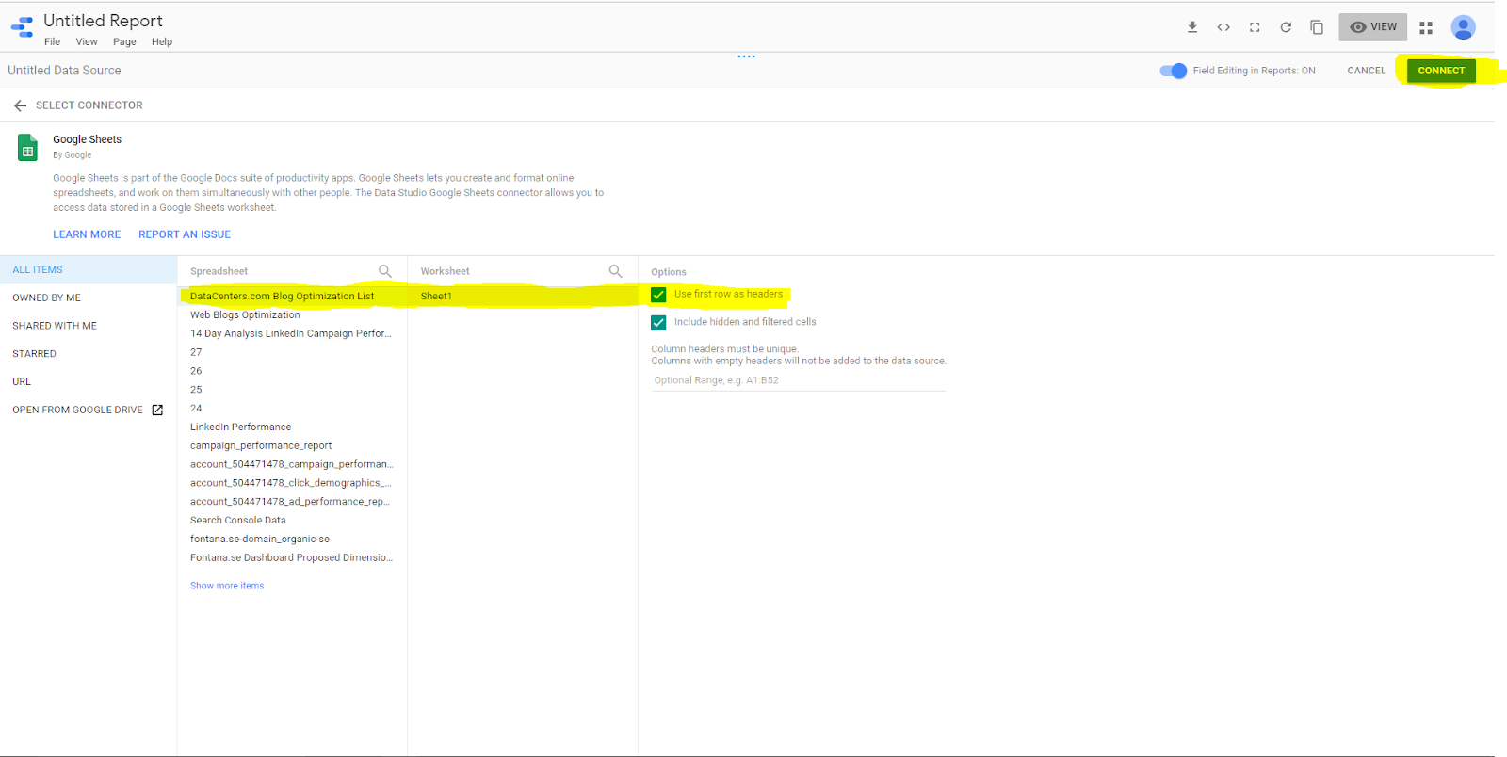Viewport: 1507px width, 757px height.
Task: Refresh data with the reload icon
Action: (1286, 27)
